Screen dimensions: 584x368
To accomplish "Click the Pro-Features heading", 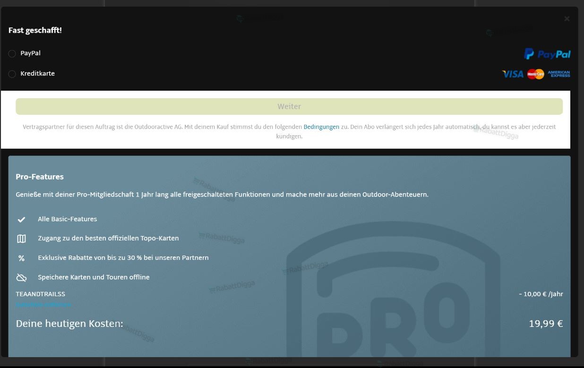I will (x=40, y=177).
